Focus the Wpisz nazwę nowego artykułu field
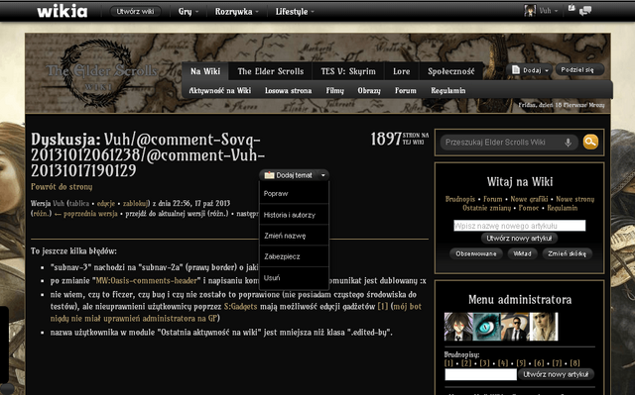 coord(520,226)
